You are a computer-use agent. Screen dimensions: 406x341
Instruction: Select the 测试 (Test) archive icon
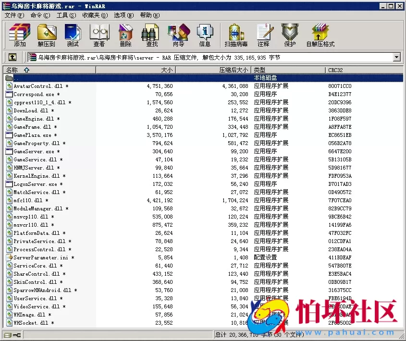click(x=73, y=35)
